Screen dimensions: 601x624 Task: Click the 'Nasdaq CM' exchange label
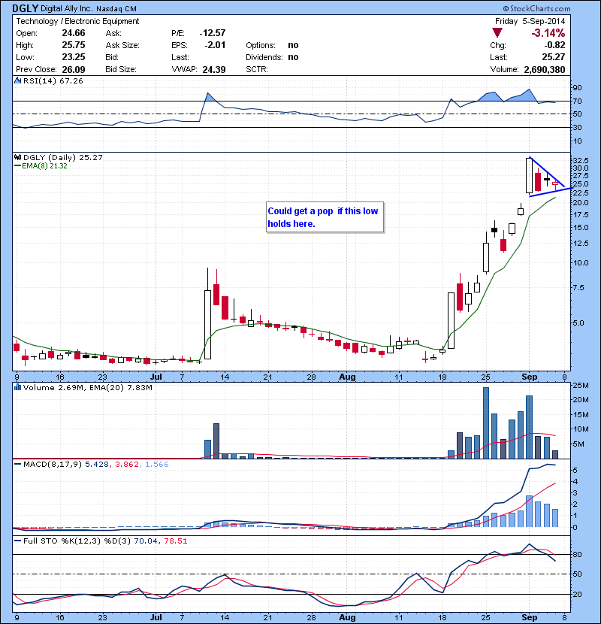click(116, 9)
